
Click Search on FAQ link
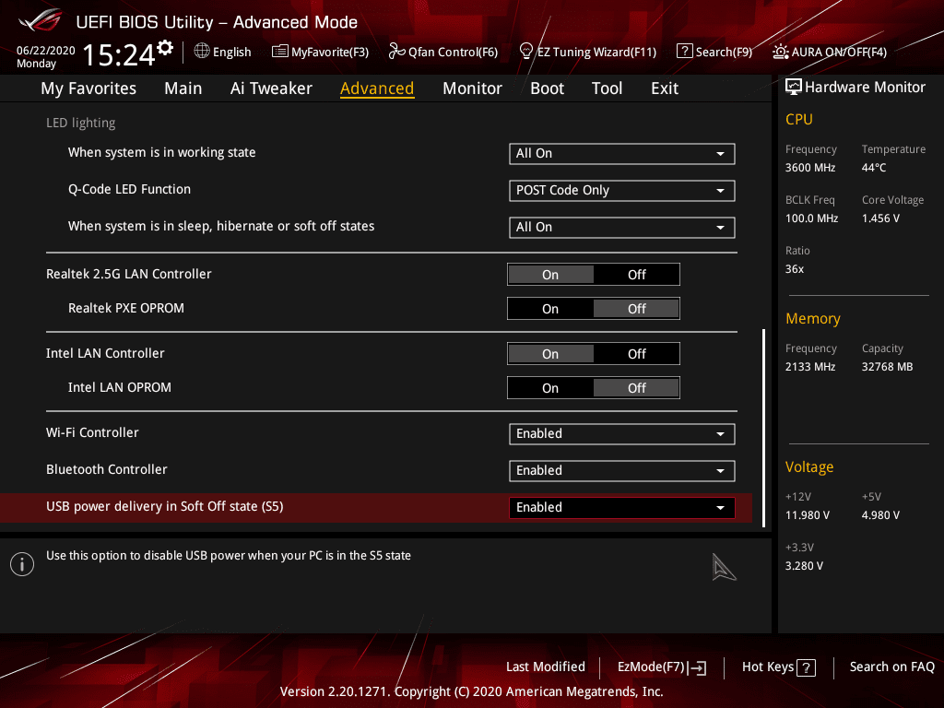[891, 667]
